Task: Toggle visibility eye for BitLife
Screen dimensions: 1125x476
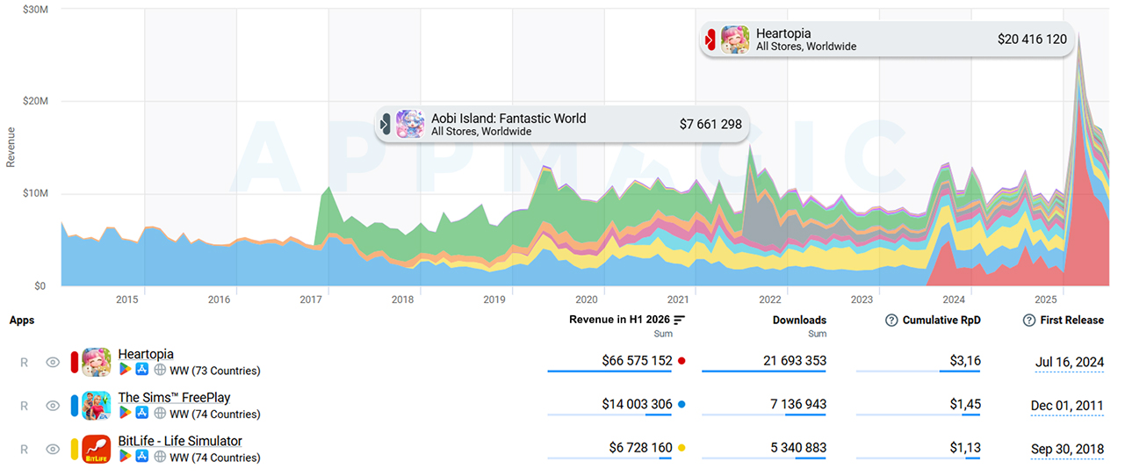Action: click(53, 449)
